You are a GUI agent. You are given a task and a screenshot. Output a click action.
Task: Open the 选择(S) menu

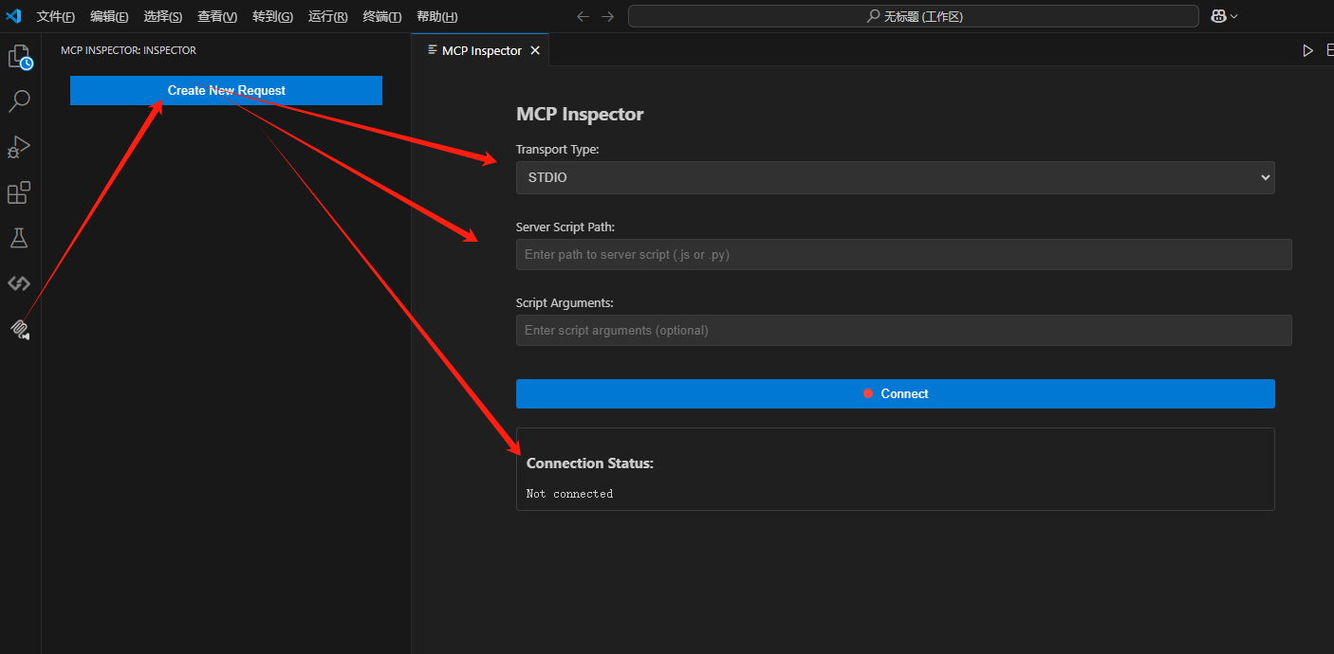[163, 16]
